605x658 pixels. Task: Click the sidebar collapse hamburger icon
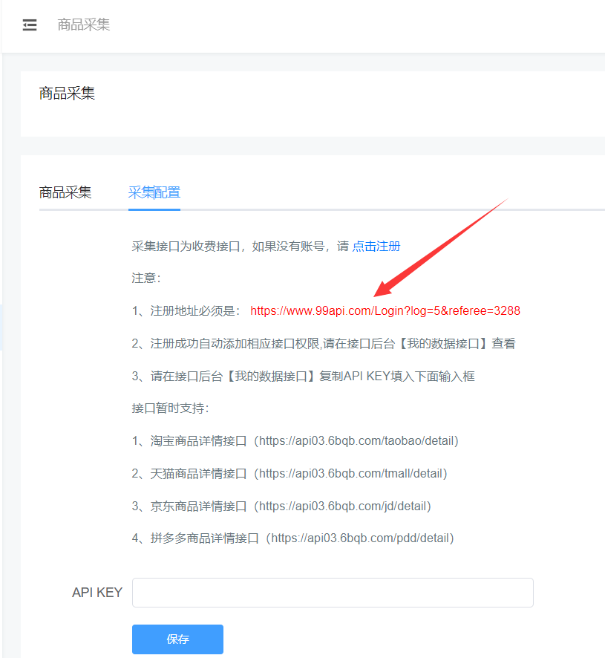30,25
